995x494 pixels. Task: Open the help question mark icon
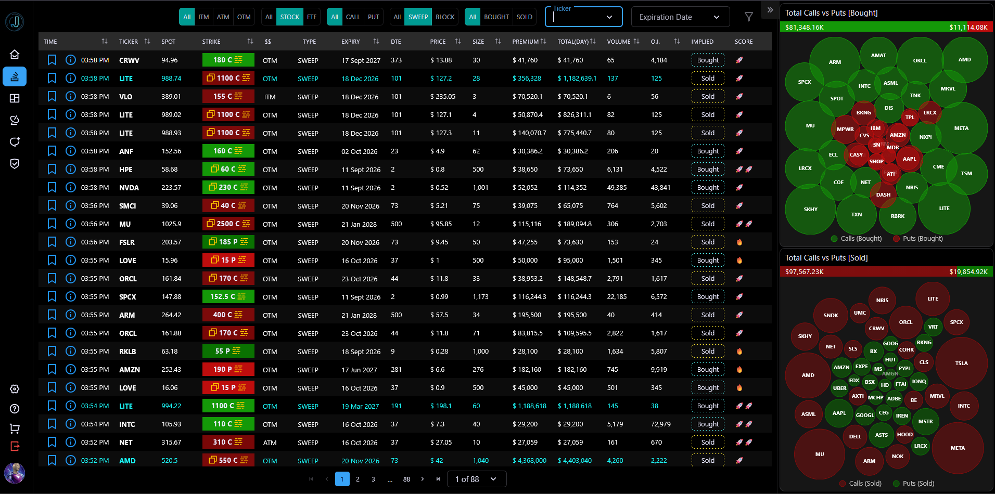pyautogui.click(x=15, y=409)
